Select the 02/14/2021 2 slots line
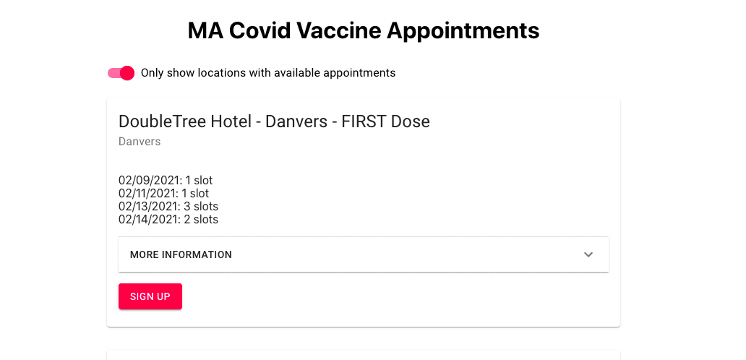The height and width of the screenshot is (360, 746). tap(168, 219)
